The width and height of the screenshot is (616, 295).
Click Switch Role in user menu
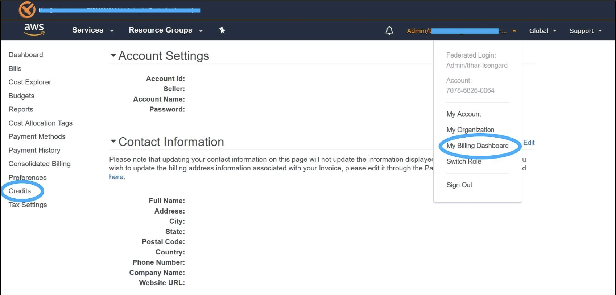point(464,161)
